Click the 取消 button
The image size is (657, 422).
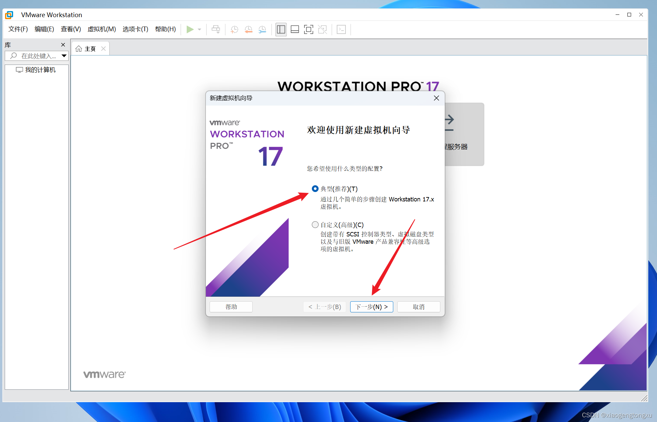[x=418, y=307]
